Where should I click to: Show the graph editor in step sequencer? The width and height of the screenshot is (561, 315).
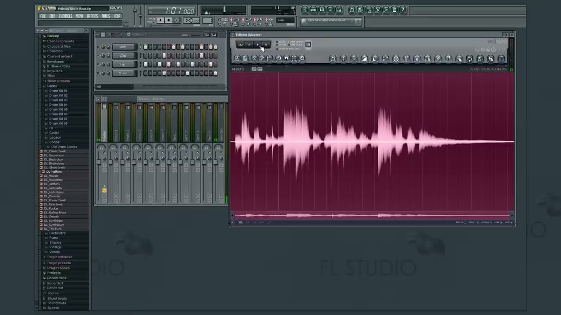tap(206, 35)
